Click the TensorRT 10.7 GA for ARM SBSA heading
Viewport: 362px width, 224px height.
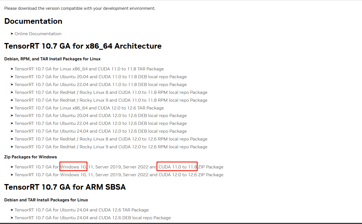tap(65, 187)
